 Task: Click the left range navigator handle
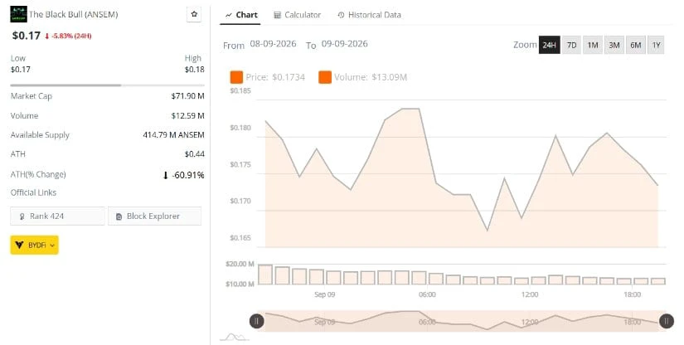256,321
